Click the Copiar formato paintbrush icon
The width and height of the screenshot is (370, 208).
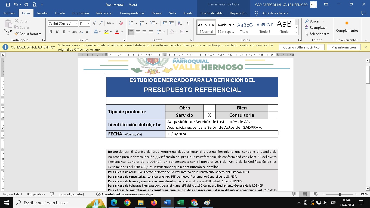(17, 34)
